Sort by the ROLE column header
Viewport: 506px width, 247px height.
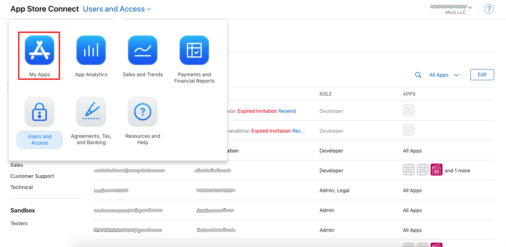325,94
